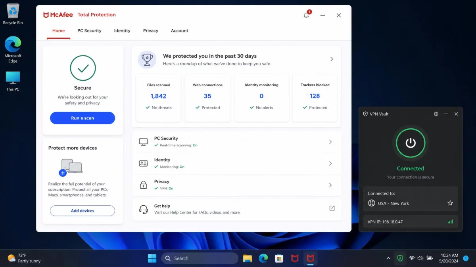The width and height of the screenshot is (476, 267).
Task: Open File Explorer from taskbar
Action: (248, 258)
